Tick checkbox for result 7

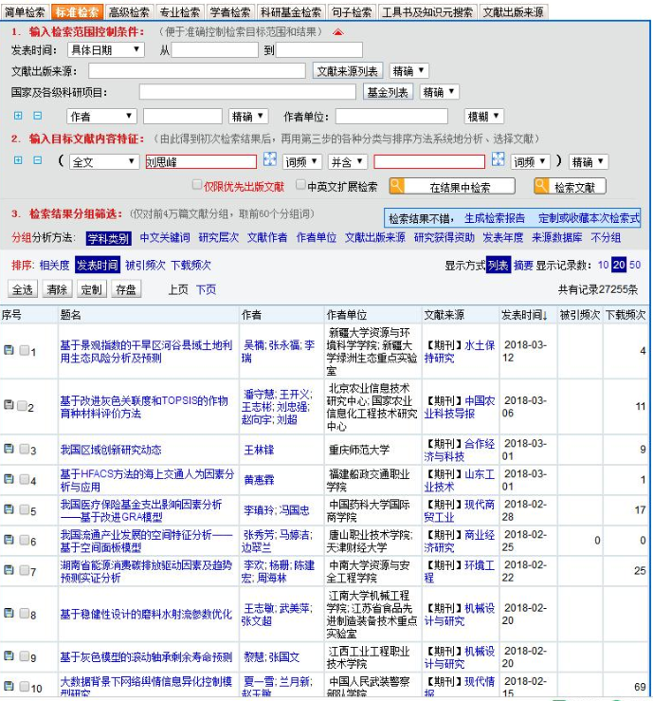[x=25, y=570]
